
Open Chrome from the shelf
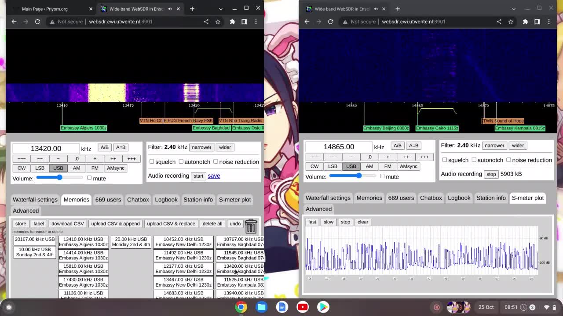[241, 307]
